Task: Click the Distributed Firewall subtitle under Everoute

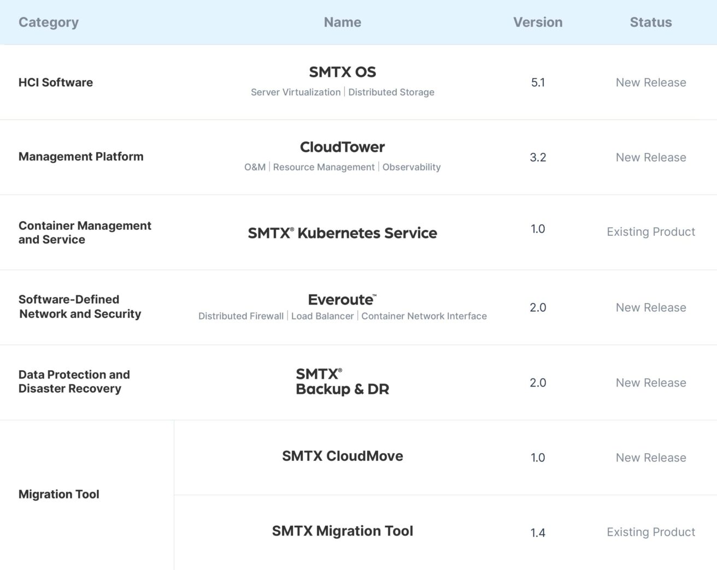Action: click(241, 316)
